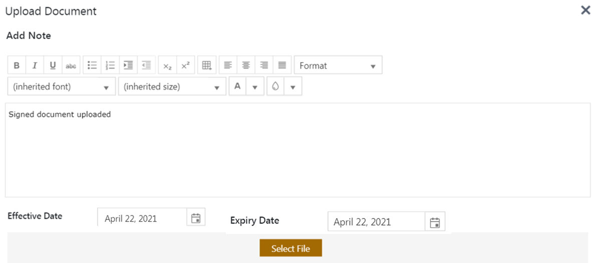
Task: Open the Effective Date calendar picker
Action: pos(196,218)
